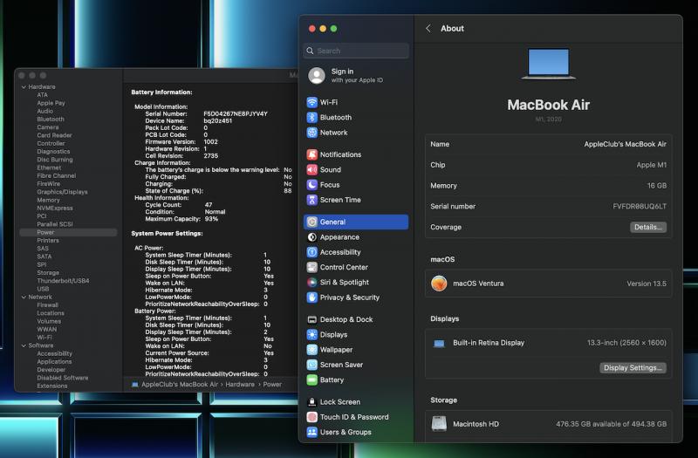Select General gear icon in sidebar

point(312,222)
